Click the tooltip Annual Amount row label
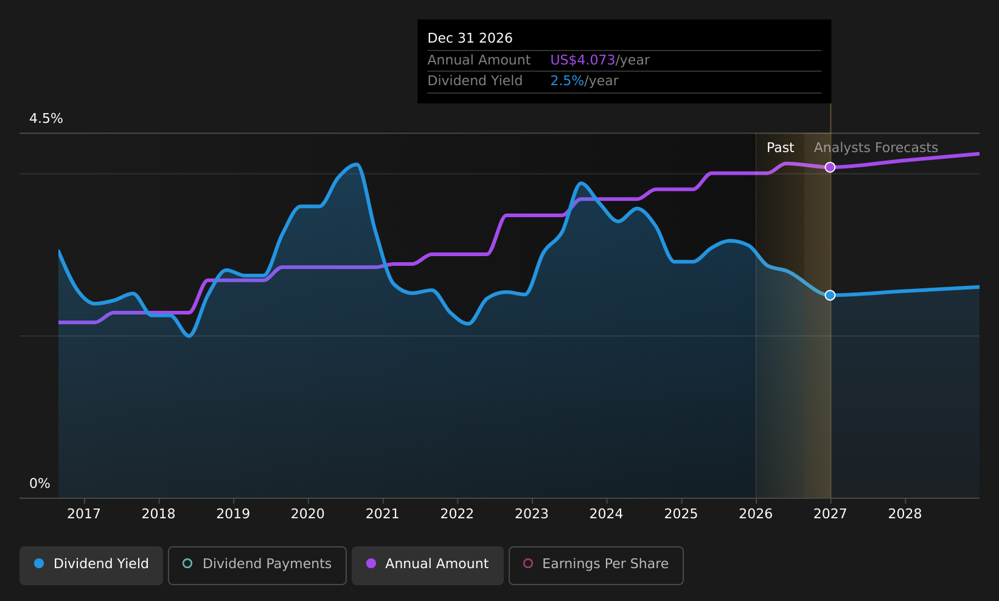Image resolution: width=999 pixels, height=601 pixels. coord(479,60)
